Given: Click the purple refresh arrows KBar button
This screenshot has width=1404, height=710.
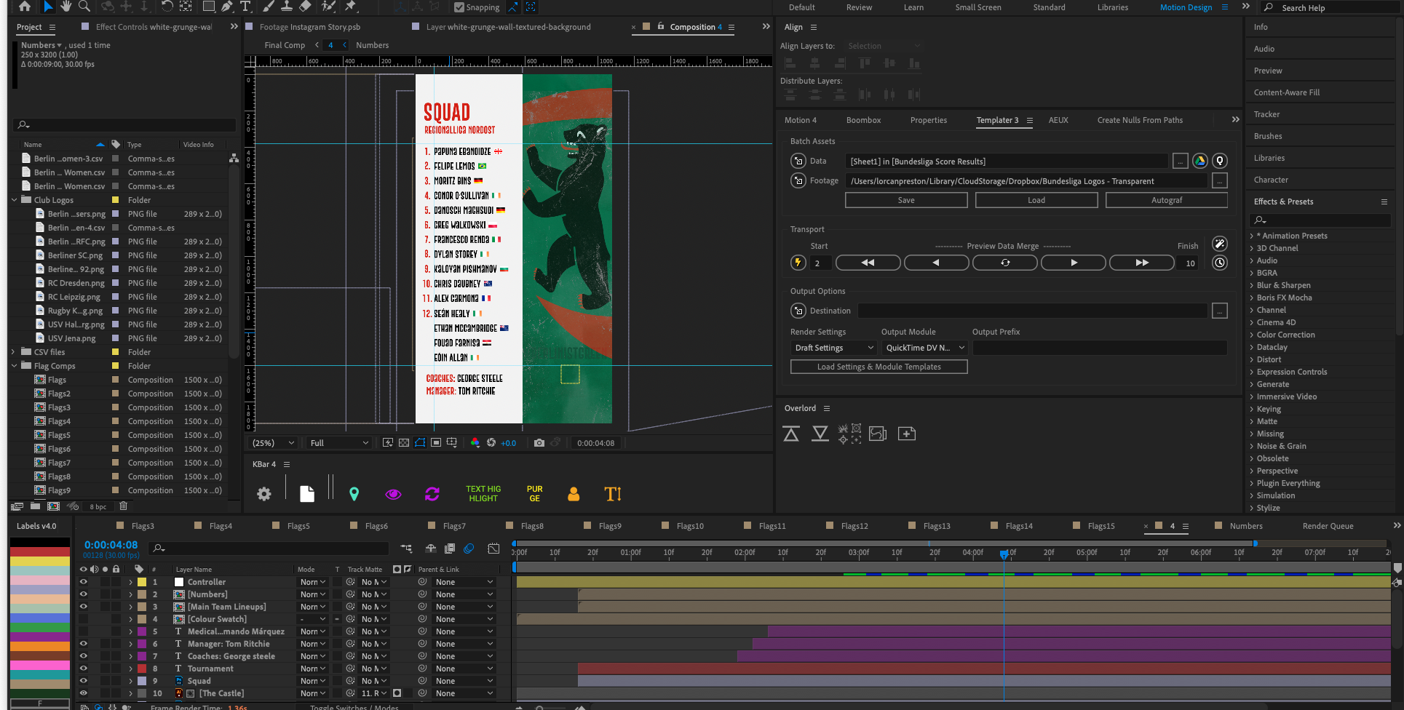Looking at the screenshot, I should coord(432,494).
